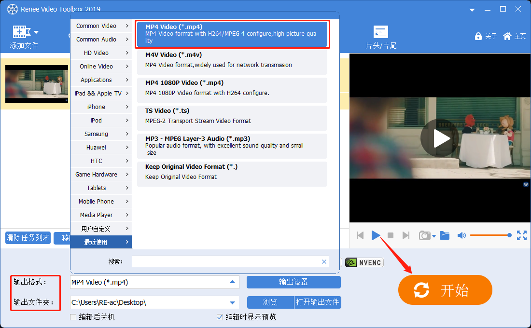Click the 开始 start button

click(x=445, y=290)
